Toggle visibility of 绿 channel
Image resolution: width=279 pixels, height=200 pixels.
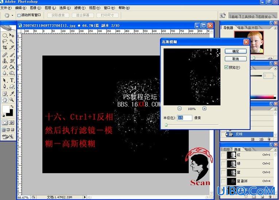[223, 164]
